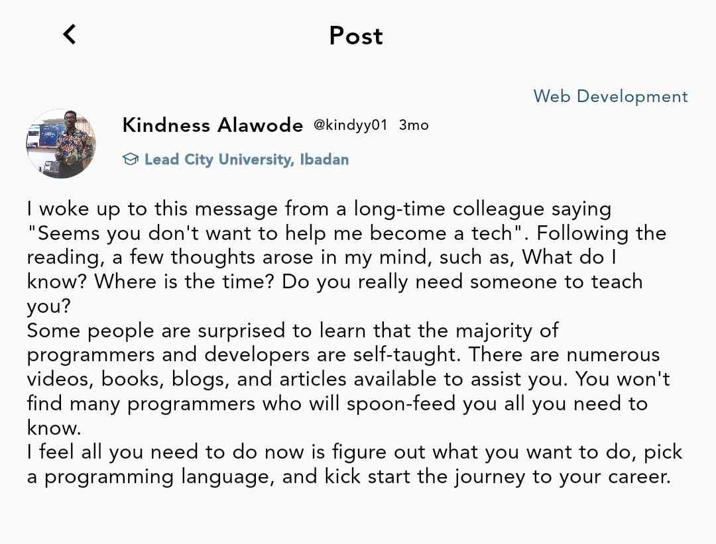Click the paragraph starting with 'I woke up'

coord(318,209)
